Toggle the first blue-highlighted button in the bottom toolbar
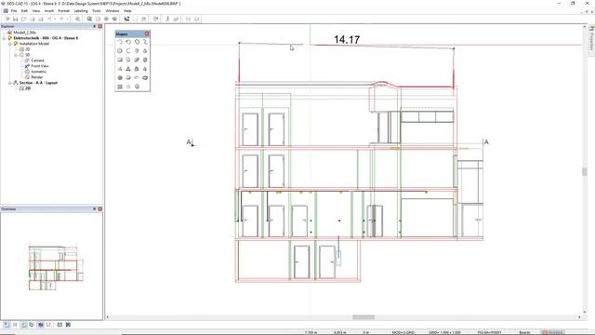Screen dimensions: 595x335 (x=7, y=325)
